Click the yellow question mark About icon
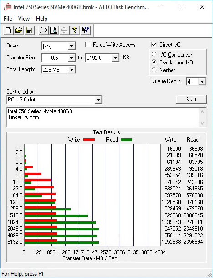Screen dimensions: 213x278 tap(75, 30)
